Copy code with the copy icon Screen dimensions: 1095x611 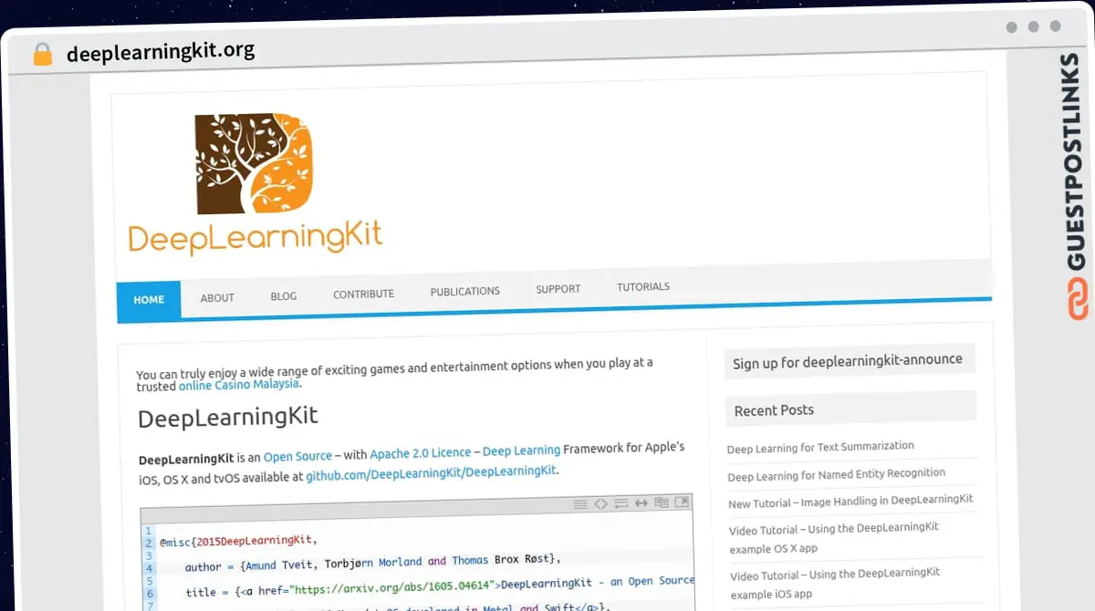tap(662, 502)
